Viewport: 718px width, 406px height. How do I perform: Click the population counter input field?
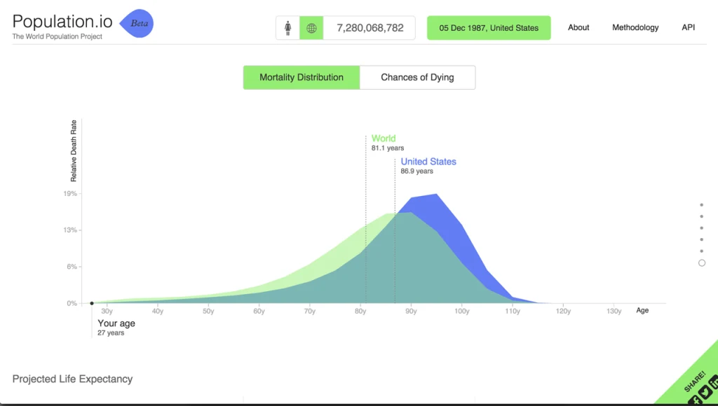click(x=370, y=27)
